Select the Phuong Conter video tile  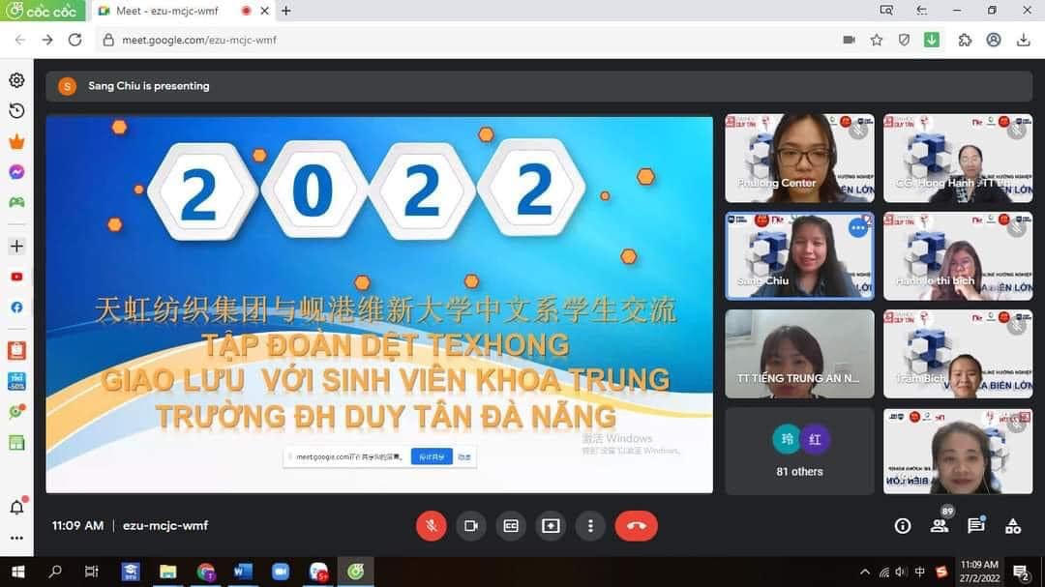(799, 158)
